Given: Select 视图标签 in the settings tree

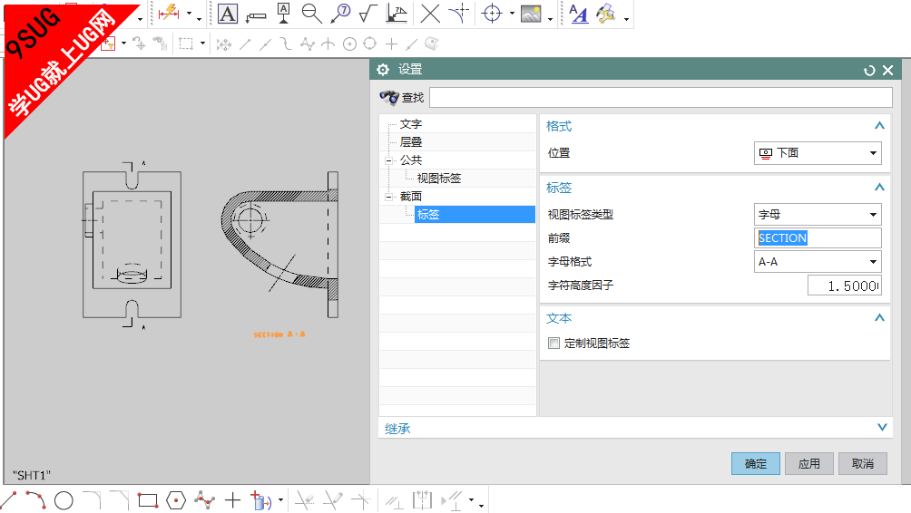Looking at the screenshot, I should [438, 179].
